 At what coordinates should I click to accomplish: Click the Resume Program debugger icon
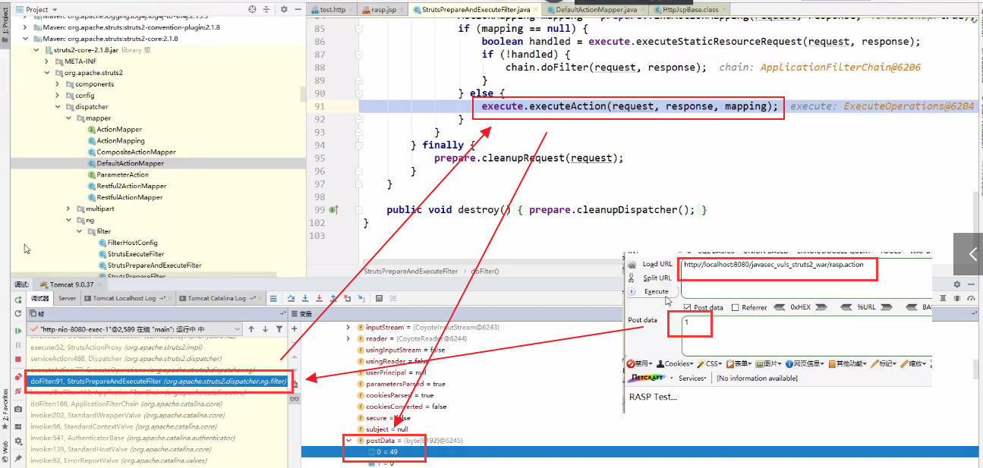[17, 331]
